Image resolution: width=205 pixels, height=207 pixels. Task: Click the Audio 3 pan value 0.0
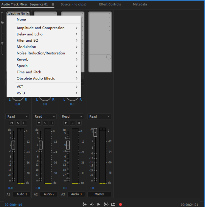(72, 104)
